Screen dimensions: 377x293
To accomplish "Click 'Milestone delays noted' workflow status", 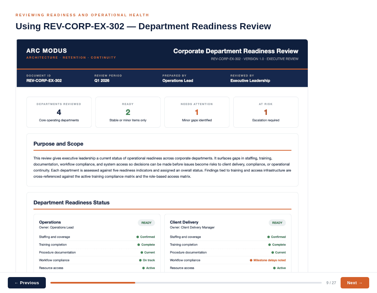I will coord(267,260).
